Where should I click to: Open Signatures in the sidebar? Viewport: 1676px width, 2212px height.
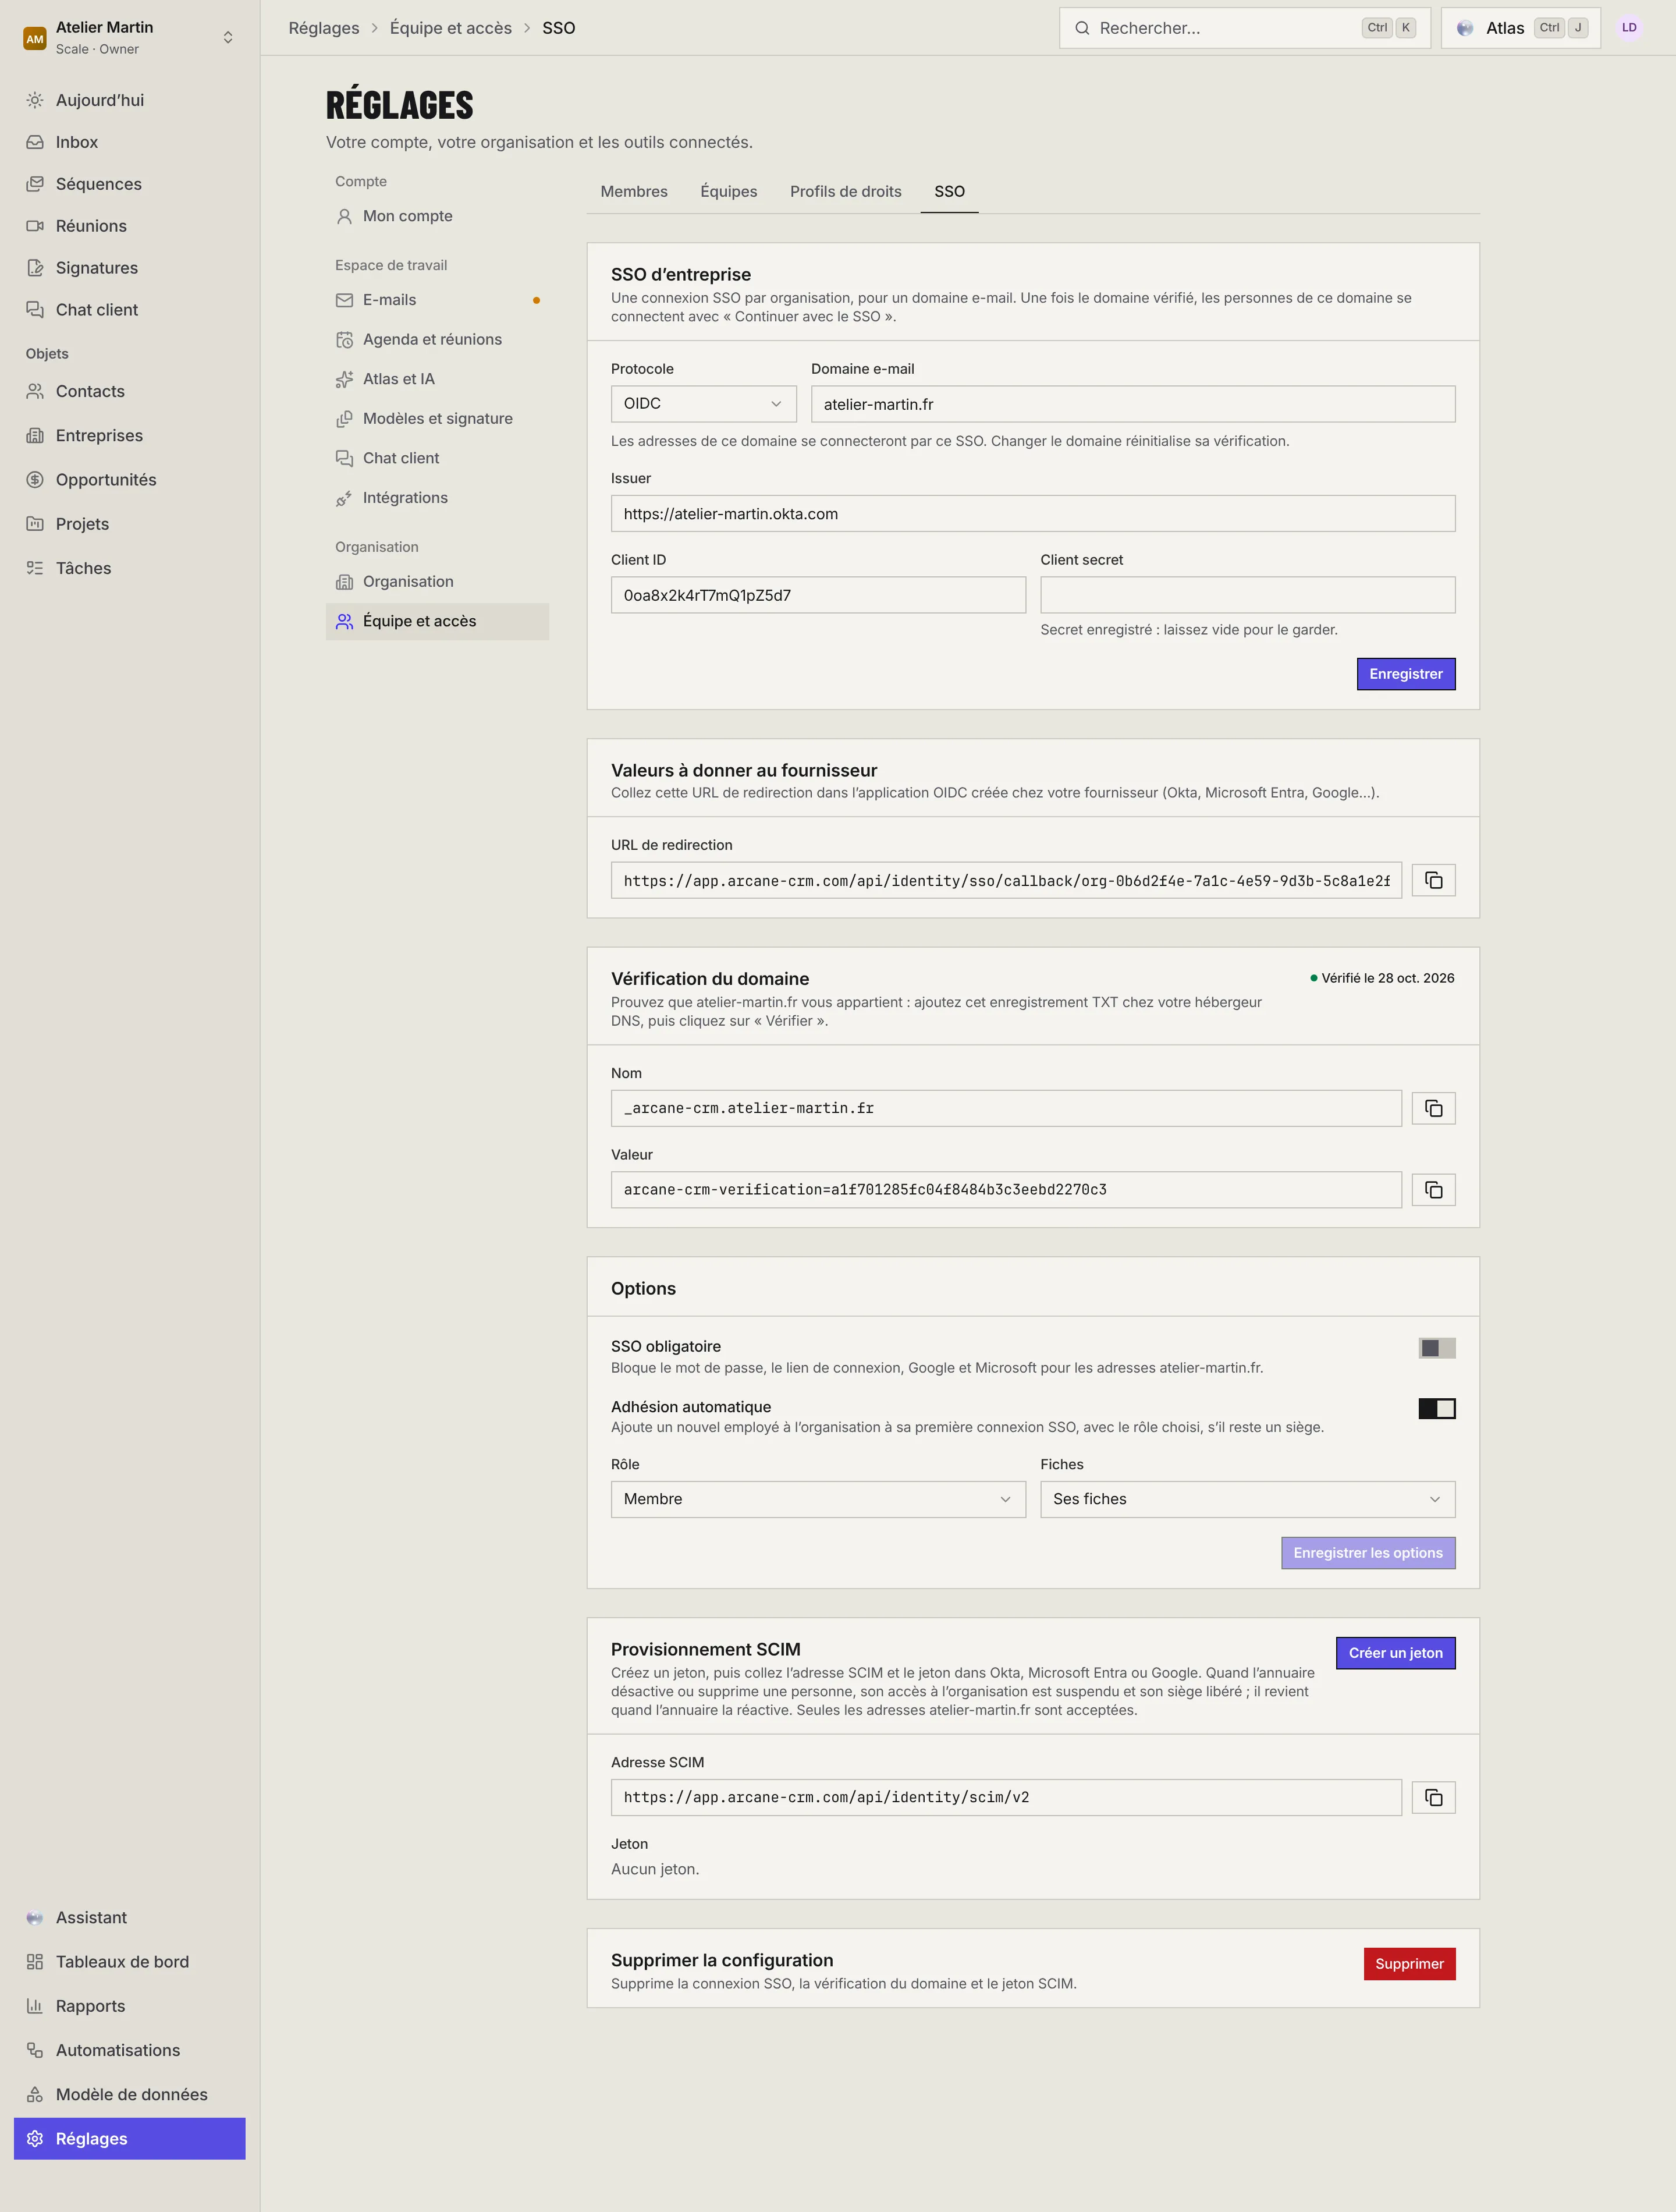pyautogui.click(x=130, y=268)
